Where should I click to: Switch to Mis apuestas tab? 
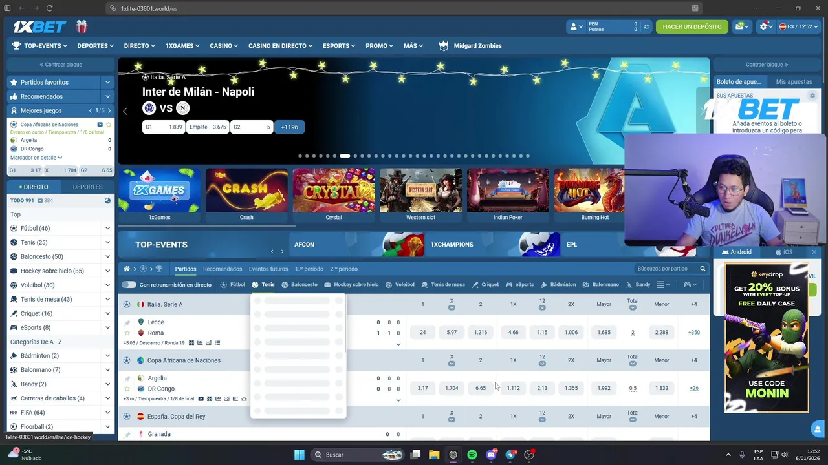click(794, 82)
